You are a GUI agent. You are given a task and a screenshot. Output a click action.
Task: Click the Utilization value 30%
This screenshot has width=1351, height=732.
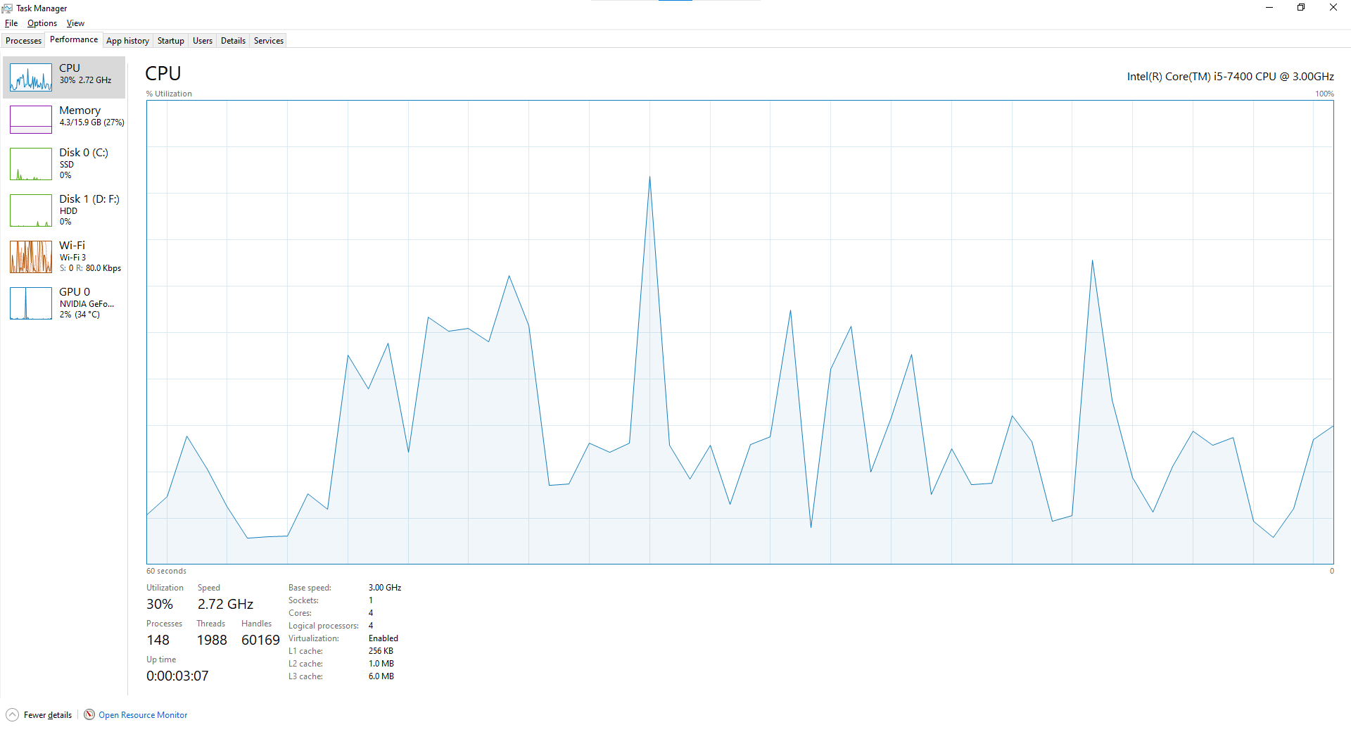coord(160,604)
